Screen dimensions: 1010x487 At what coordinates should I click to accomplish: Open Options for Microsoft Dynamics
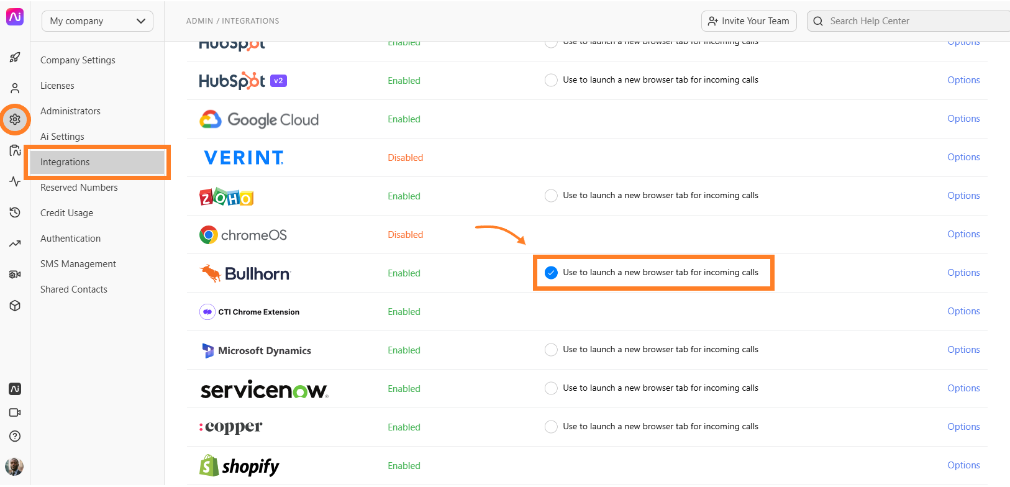(963, 350)
